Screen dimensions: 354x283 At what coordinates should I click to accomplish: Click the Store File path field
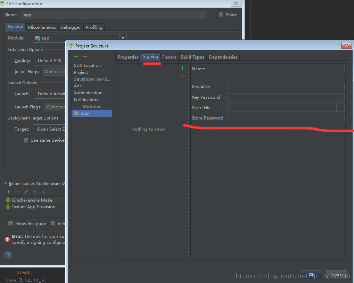click(281, 108)
